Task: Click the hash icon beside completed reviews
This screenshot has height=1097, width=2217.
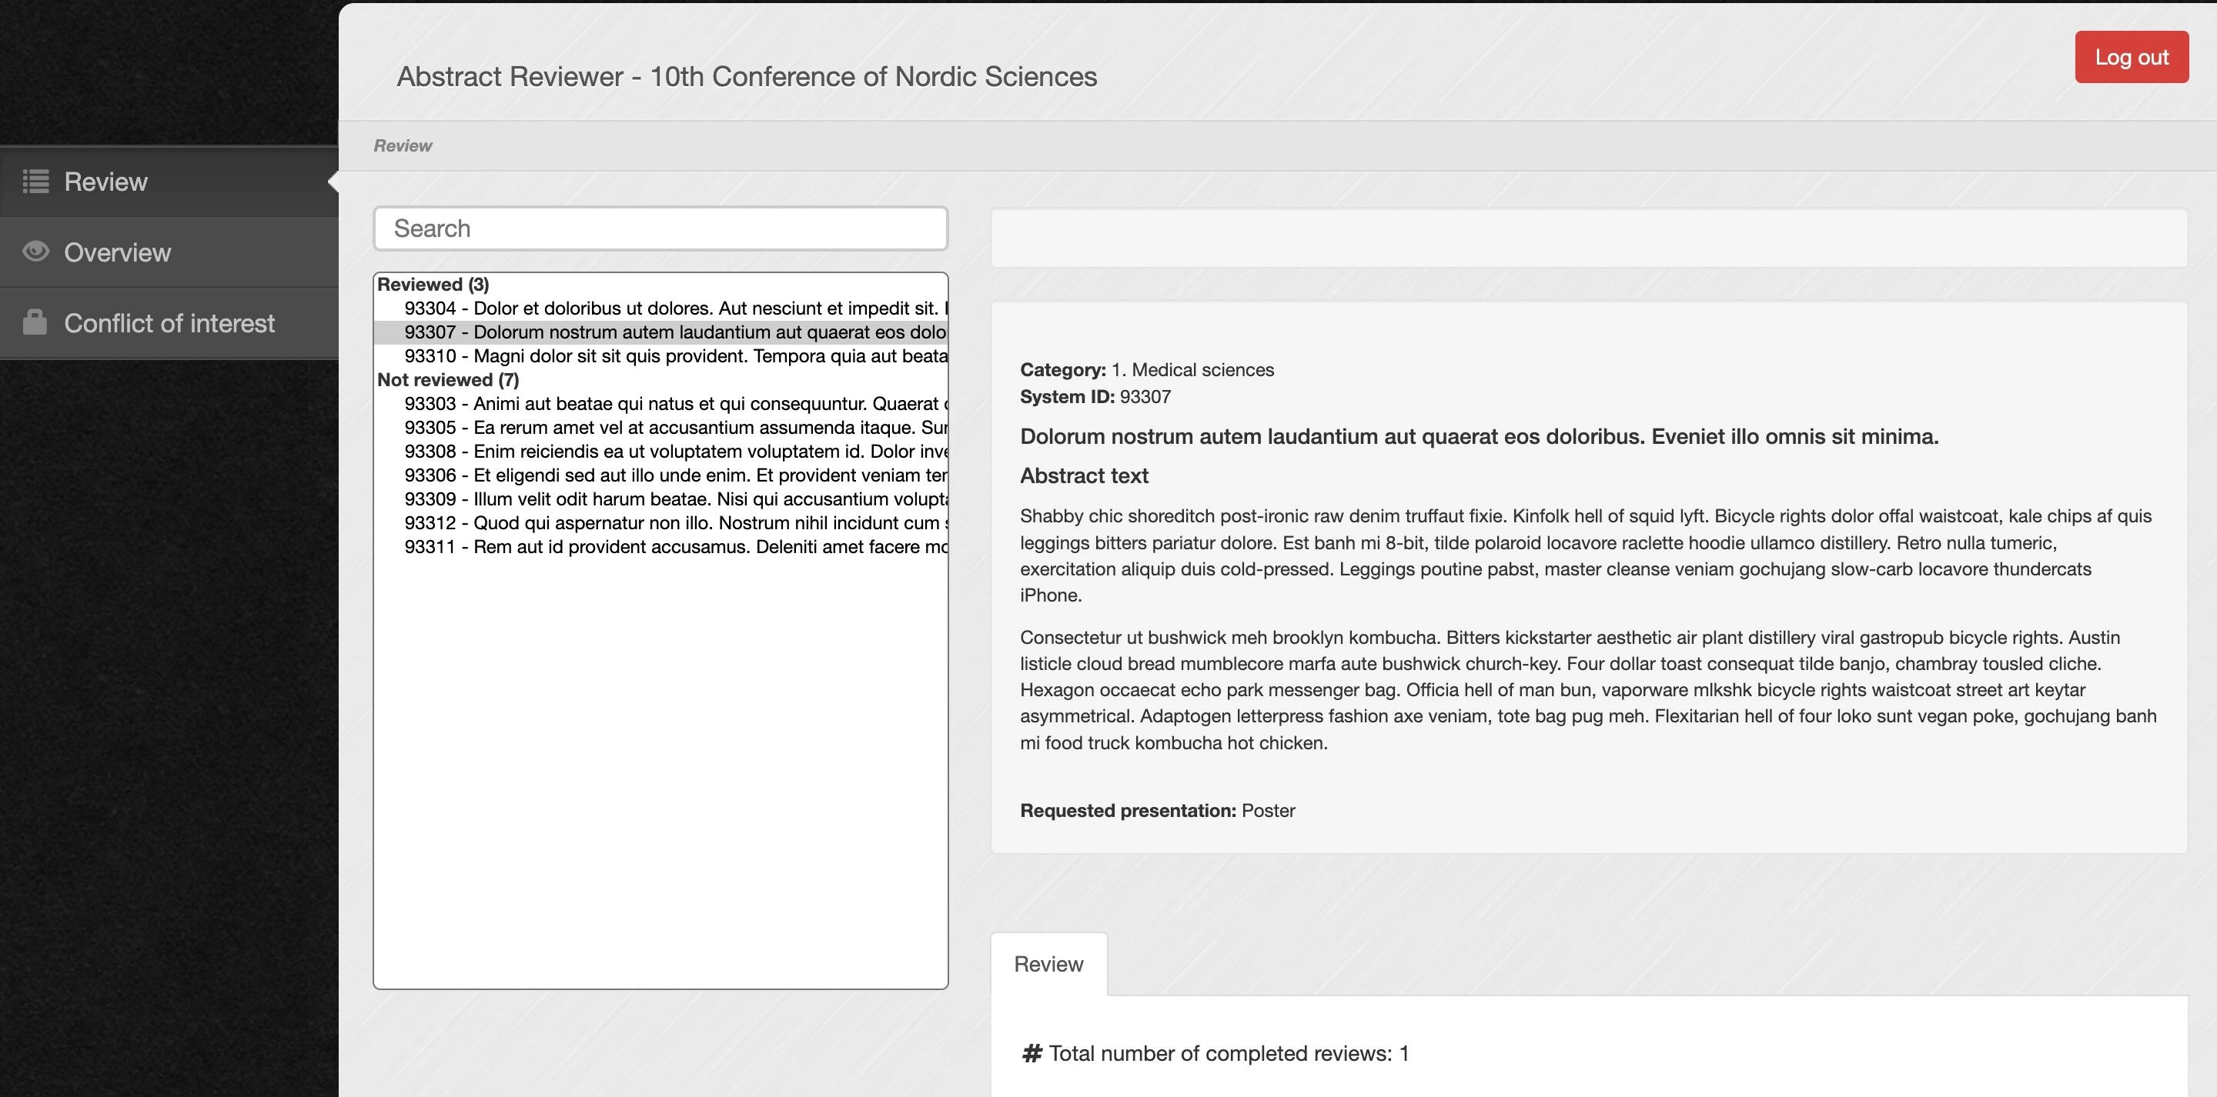Action: pyautogui.click(x=1031, y=1053)
